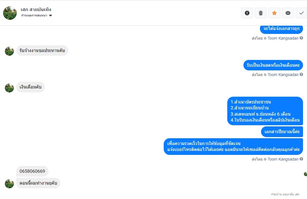Click the arrow next to "กำหนดการสนทนา"

pos(51,16)
